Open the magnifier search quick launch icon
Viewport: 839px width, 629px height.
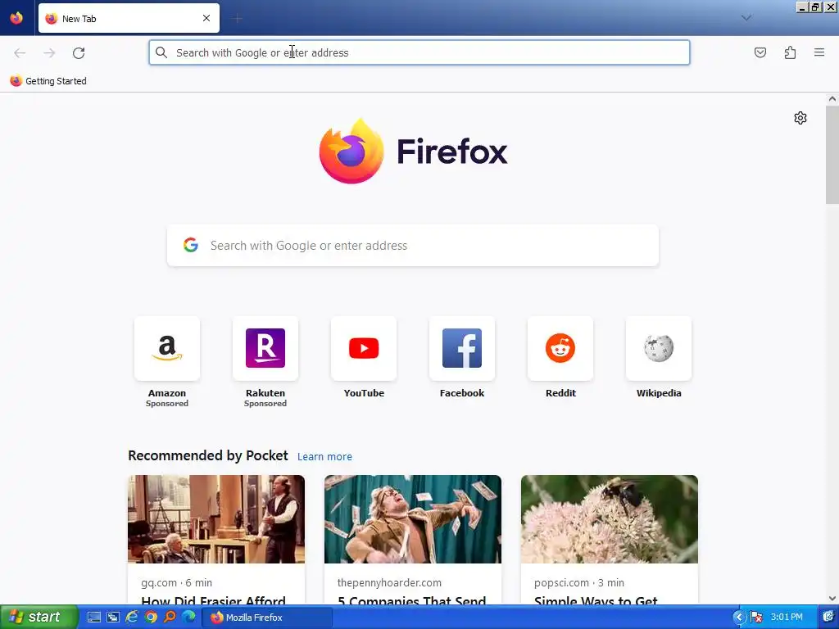(170, 617)
